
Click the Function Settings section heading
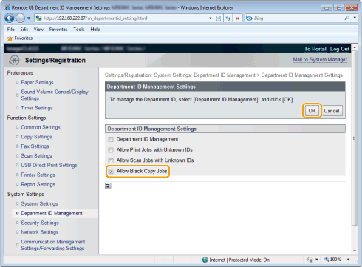27,118
